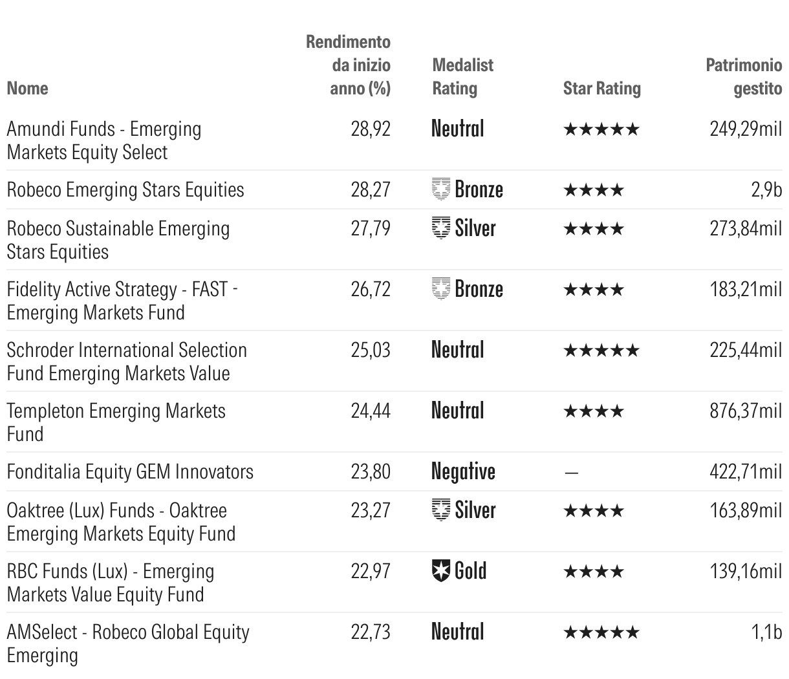This screenshot has height=679, width=789.
Task: Click the Medalist Rating column header
Action: [x=462, y=76]
